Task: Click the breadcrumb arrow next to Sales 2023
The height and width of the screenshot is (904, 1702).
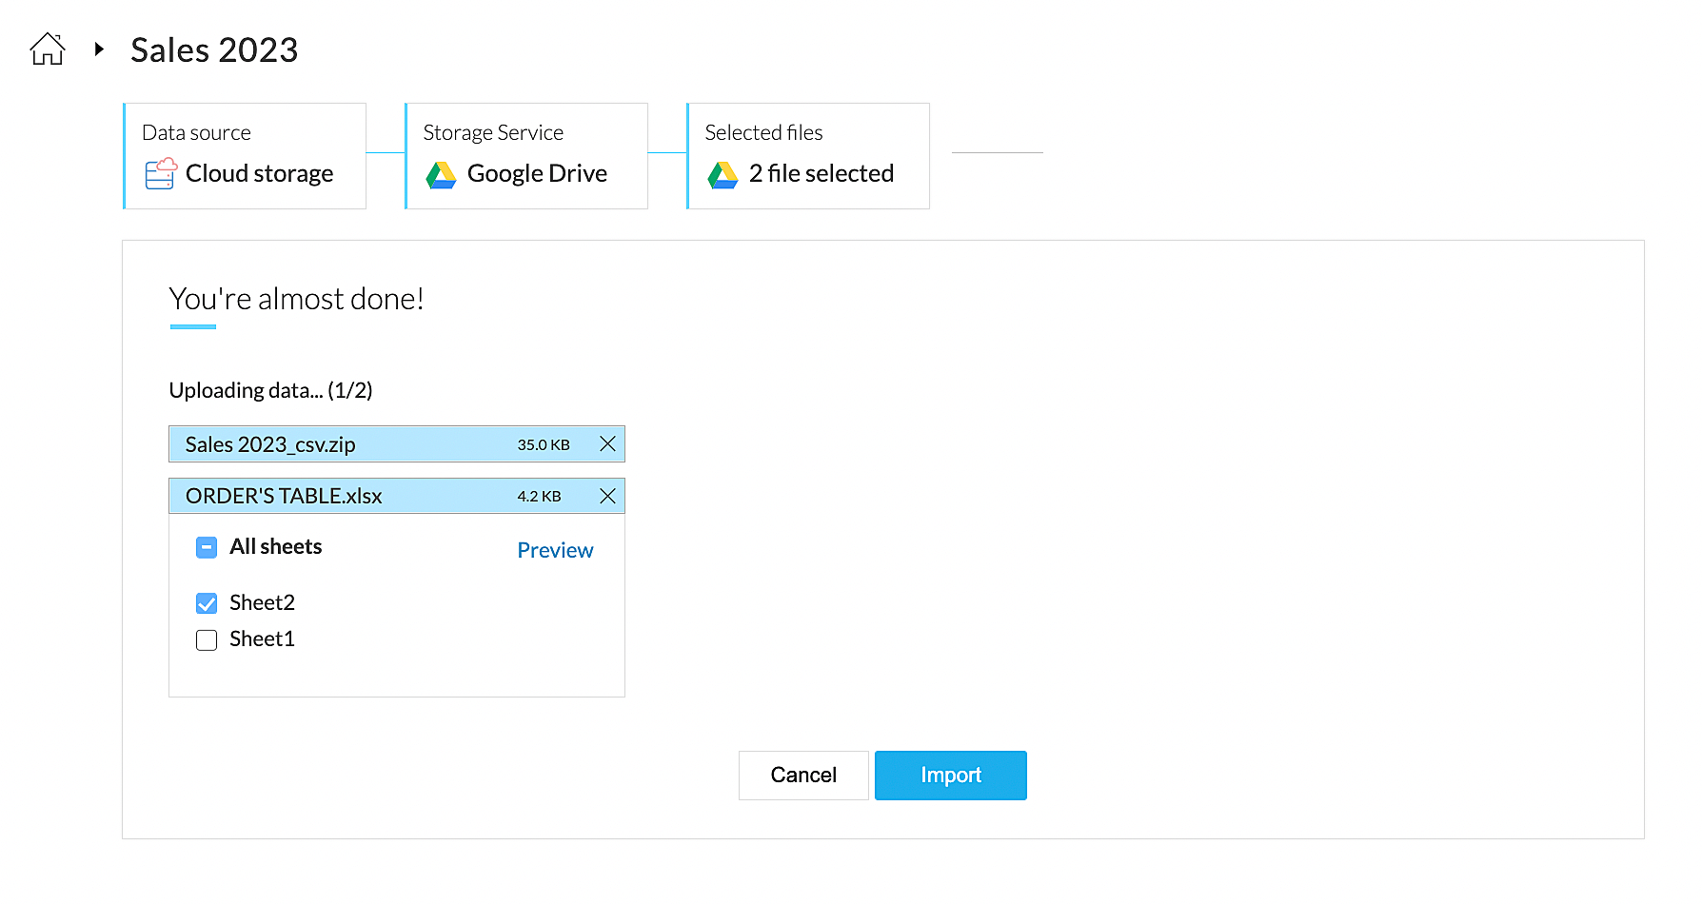Action: pos(99,49)
